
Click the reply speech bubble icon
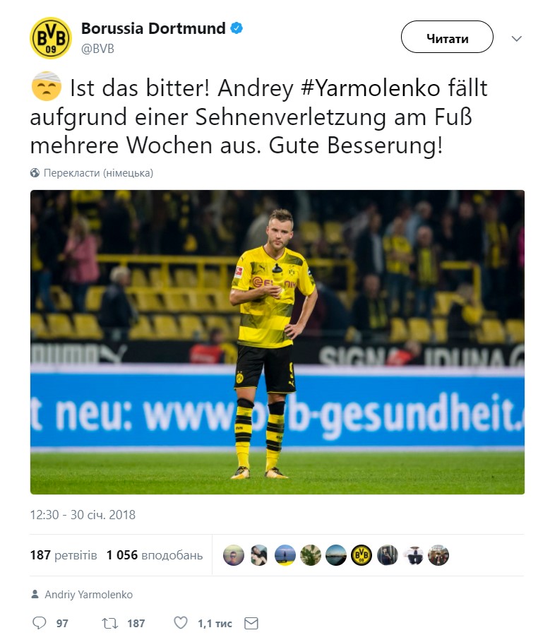coord(40,623)
